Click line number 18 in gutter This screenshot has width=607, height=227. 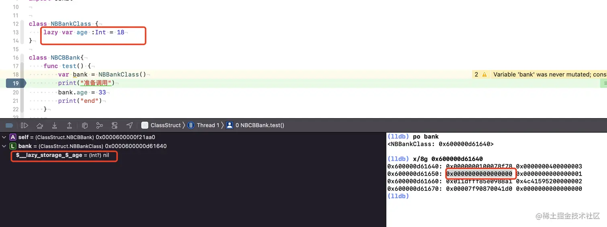(x=16, y=75)
